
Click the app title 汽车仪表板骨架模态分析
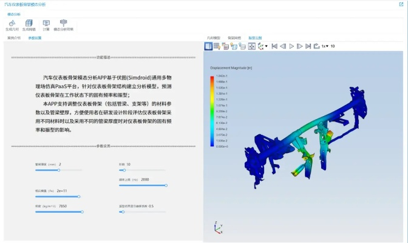pos(25,4)
